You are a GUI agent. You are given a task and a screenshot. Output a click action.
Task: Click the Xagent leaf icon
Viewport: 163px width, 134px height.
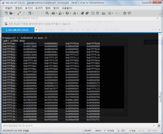point(87,13)
